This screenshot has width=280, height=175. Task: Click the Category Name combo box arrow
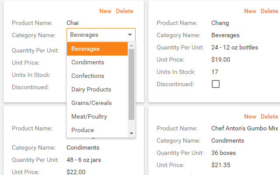pyautogui.click(x=130, y=35)
